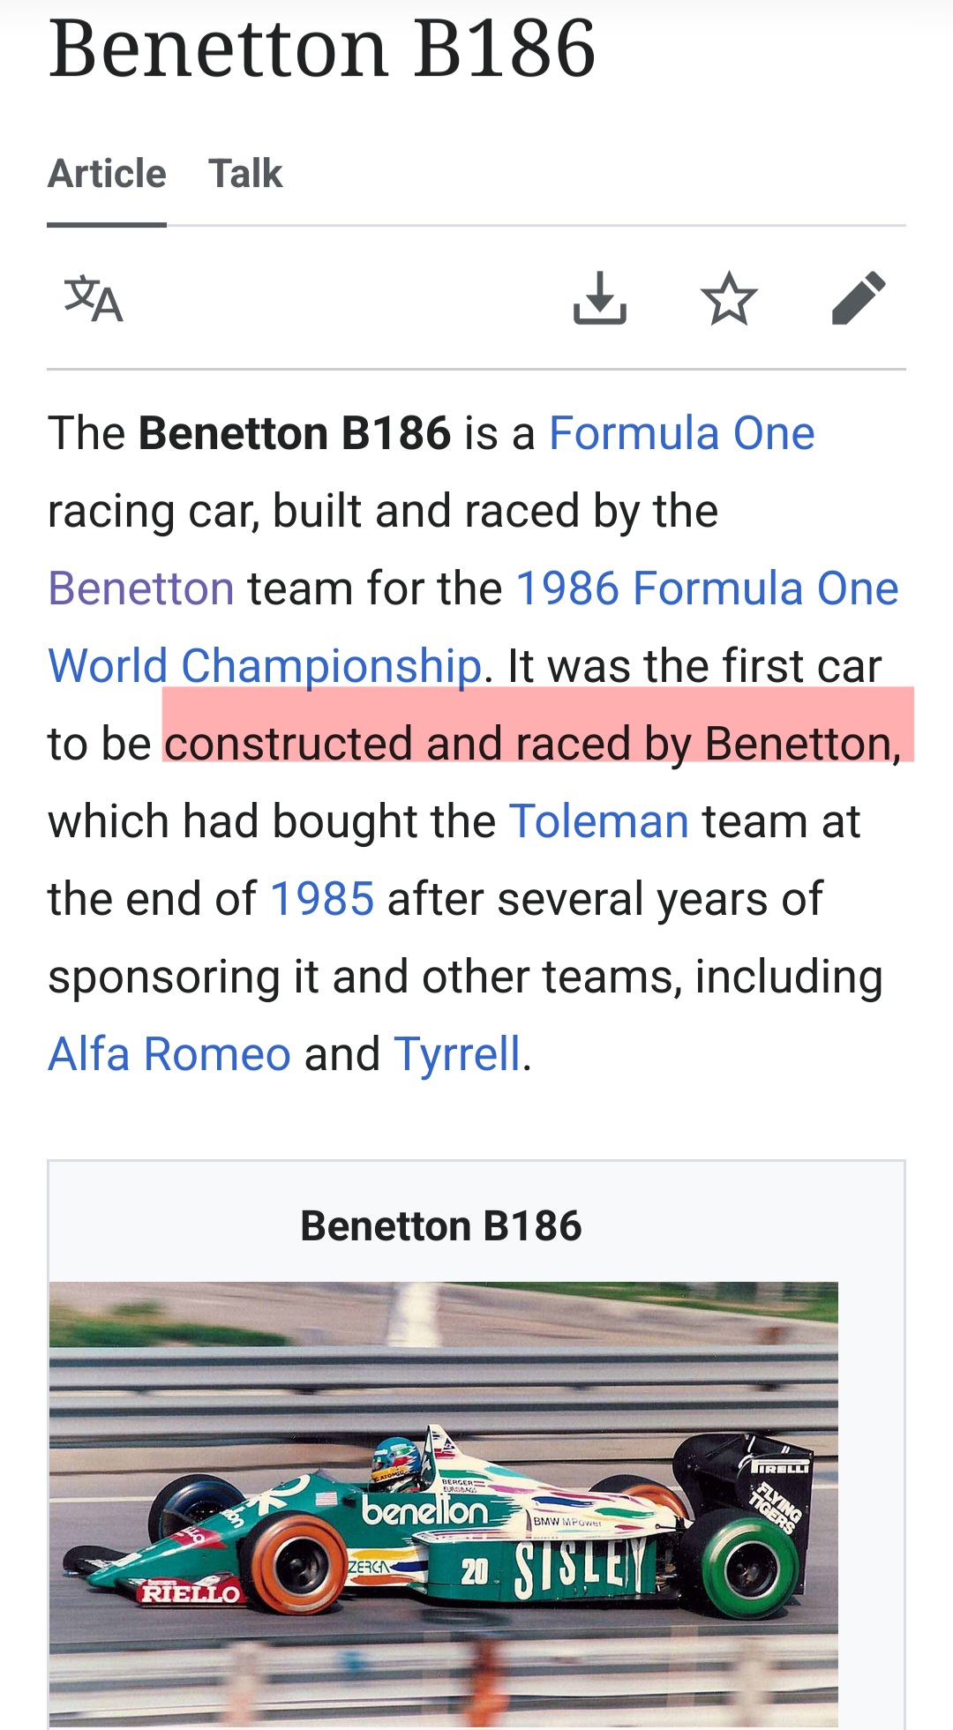Open the Formula One link

pyautogui.click(x=681, y=433)
